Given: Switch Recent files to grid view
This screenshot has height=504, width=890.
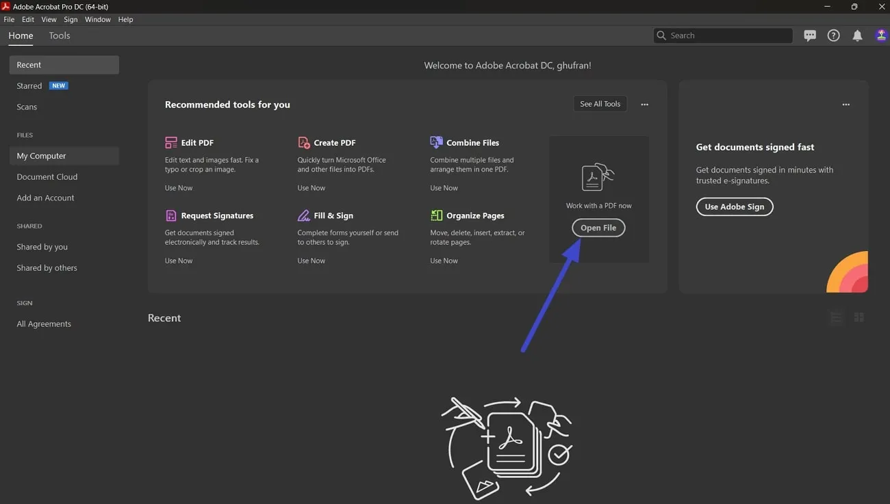Looking at the screenshot, I should (x=859, y=317).
